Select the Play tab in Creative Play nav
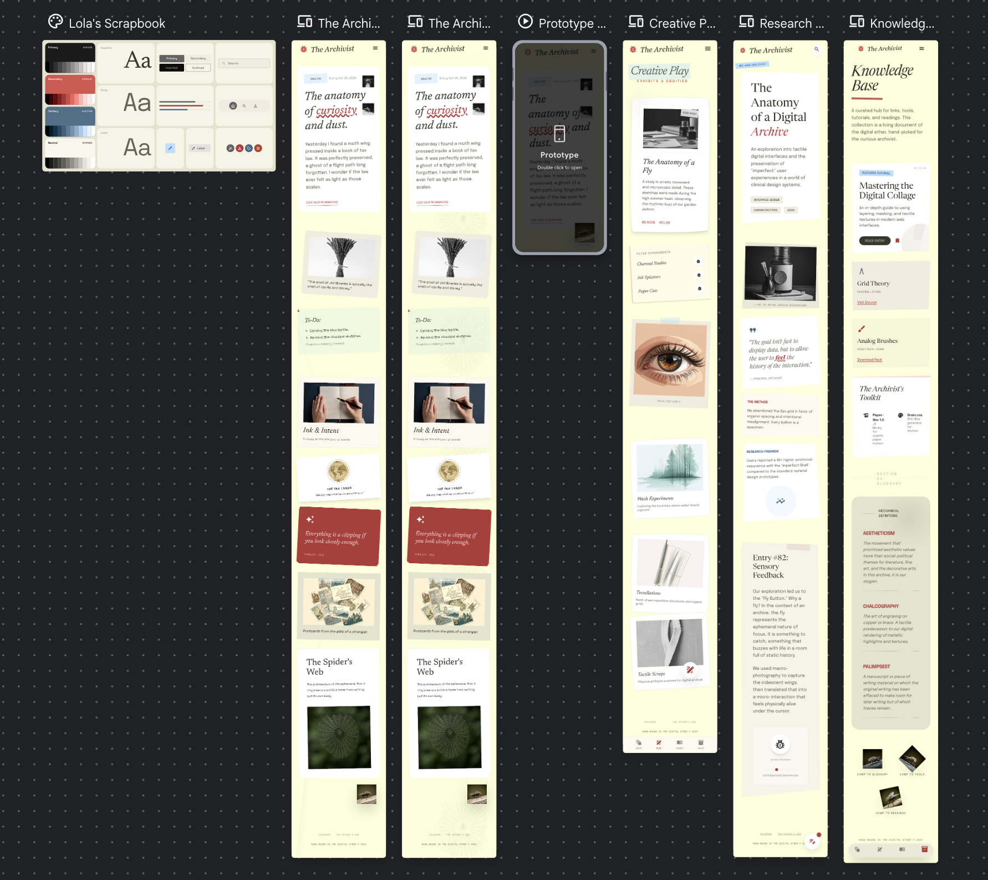Image resolution: width=988 pixels, height=880 pixels. pos(659,744)
